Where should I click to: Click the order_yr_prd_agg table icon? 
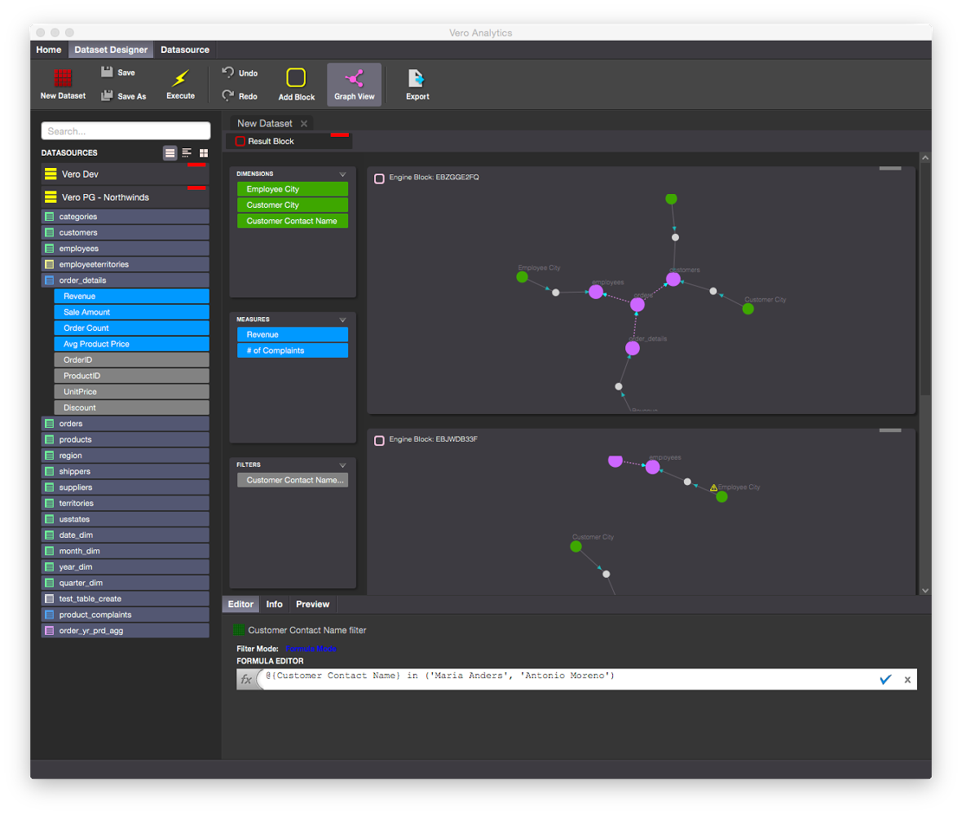50,631
